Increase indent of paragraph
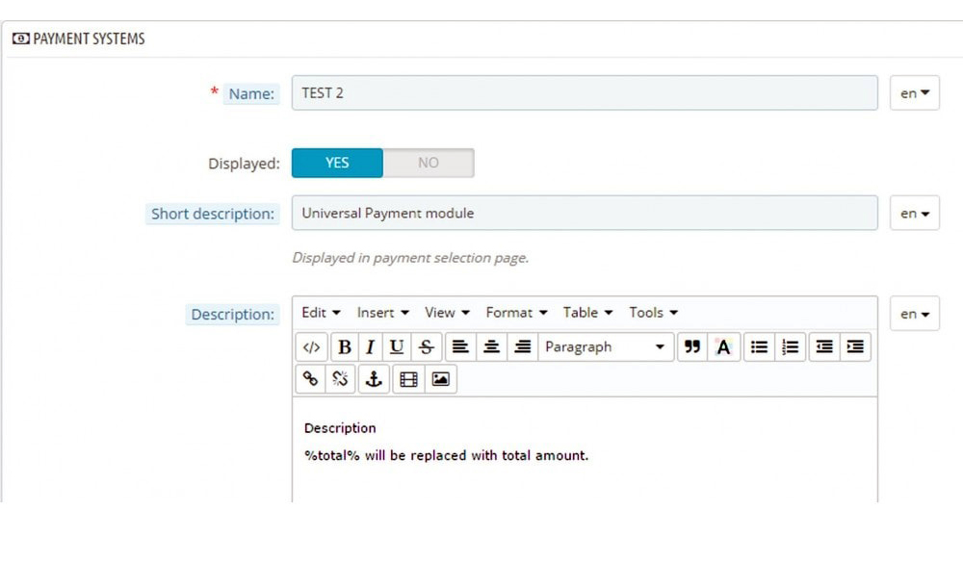The width and height of the screenshot is (963, 562). click(855, 347)
